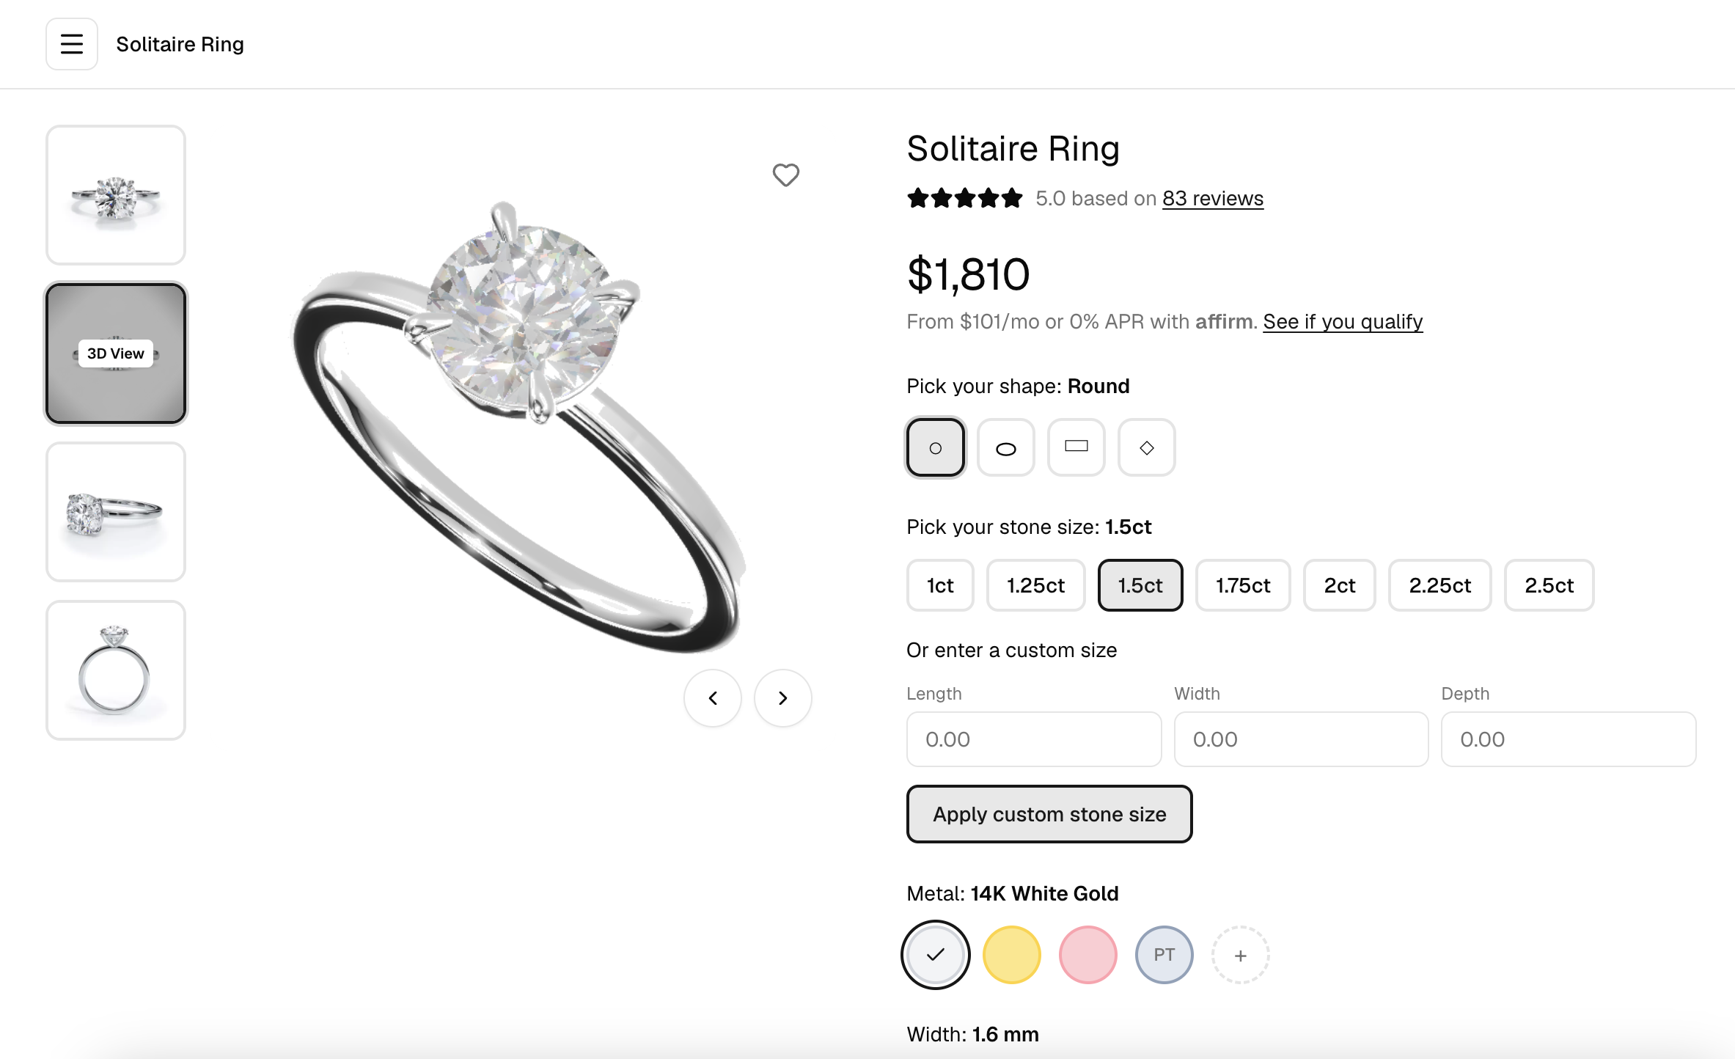
Task: Go to next ring image
Action: 783,698
